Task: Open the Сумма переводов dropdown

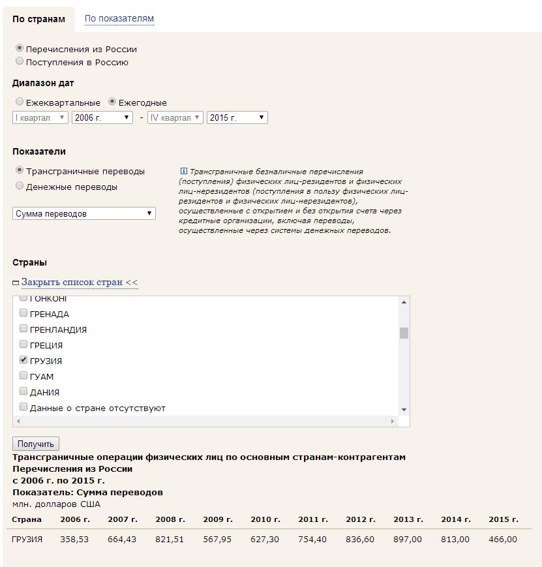Action: 84,213
